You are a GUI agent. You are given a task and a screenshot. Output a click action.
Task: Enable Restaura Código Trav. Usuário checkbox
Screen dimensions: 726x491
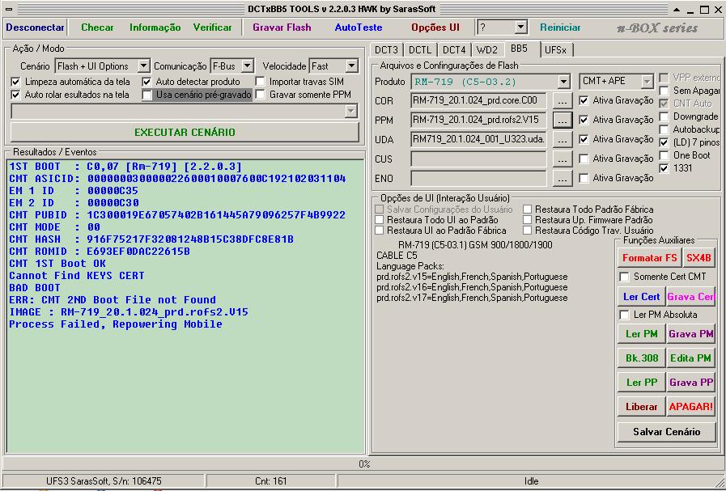point(527,231)
